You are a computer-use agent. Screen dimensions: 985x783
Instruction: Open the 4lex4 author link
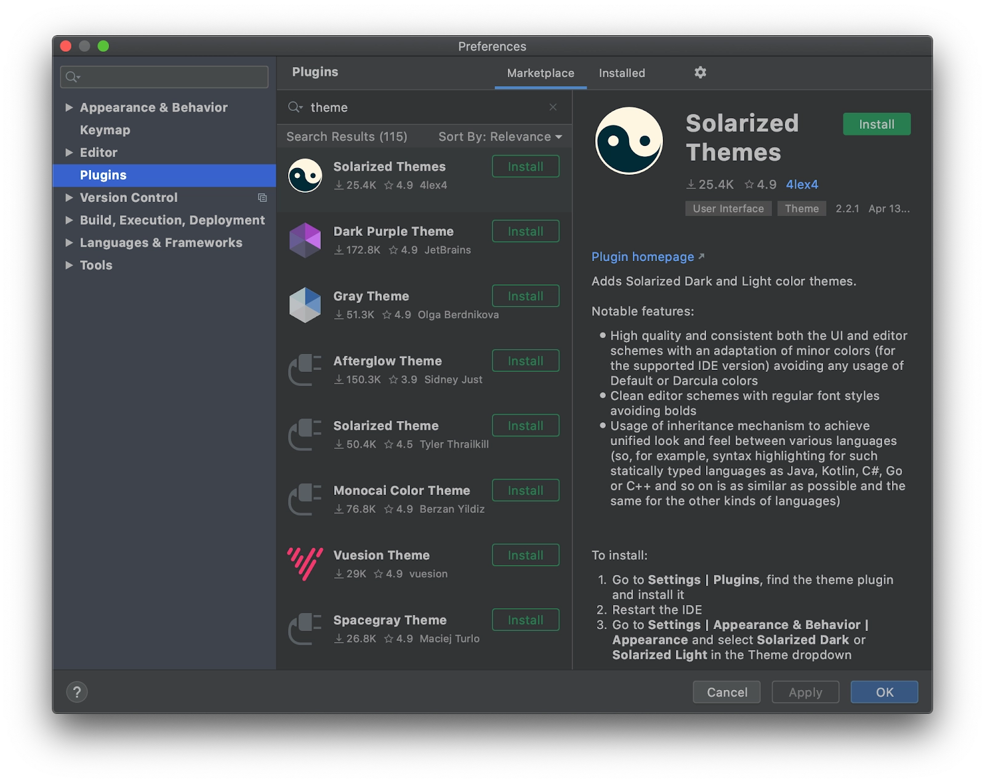(802, 185)
